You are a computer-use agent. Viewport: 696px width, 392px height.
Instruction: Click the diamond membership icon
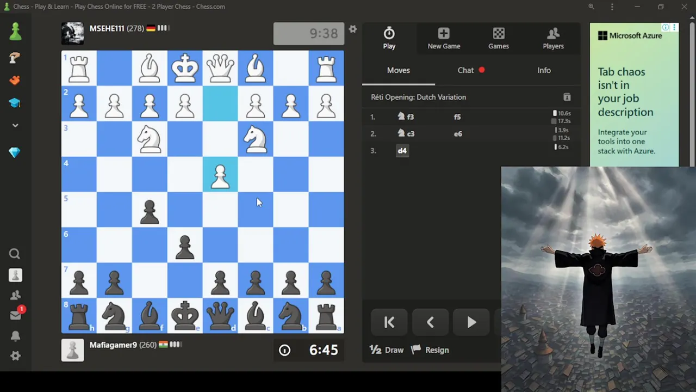pos(15,153)
